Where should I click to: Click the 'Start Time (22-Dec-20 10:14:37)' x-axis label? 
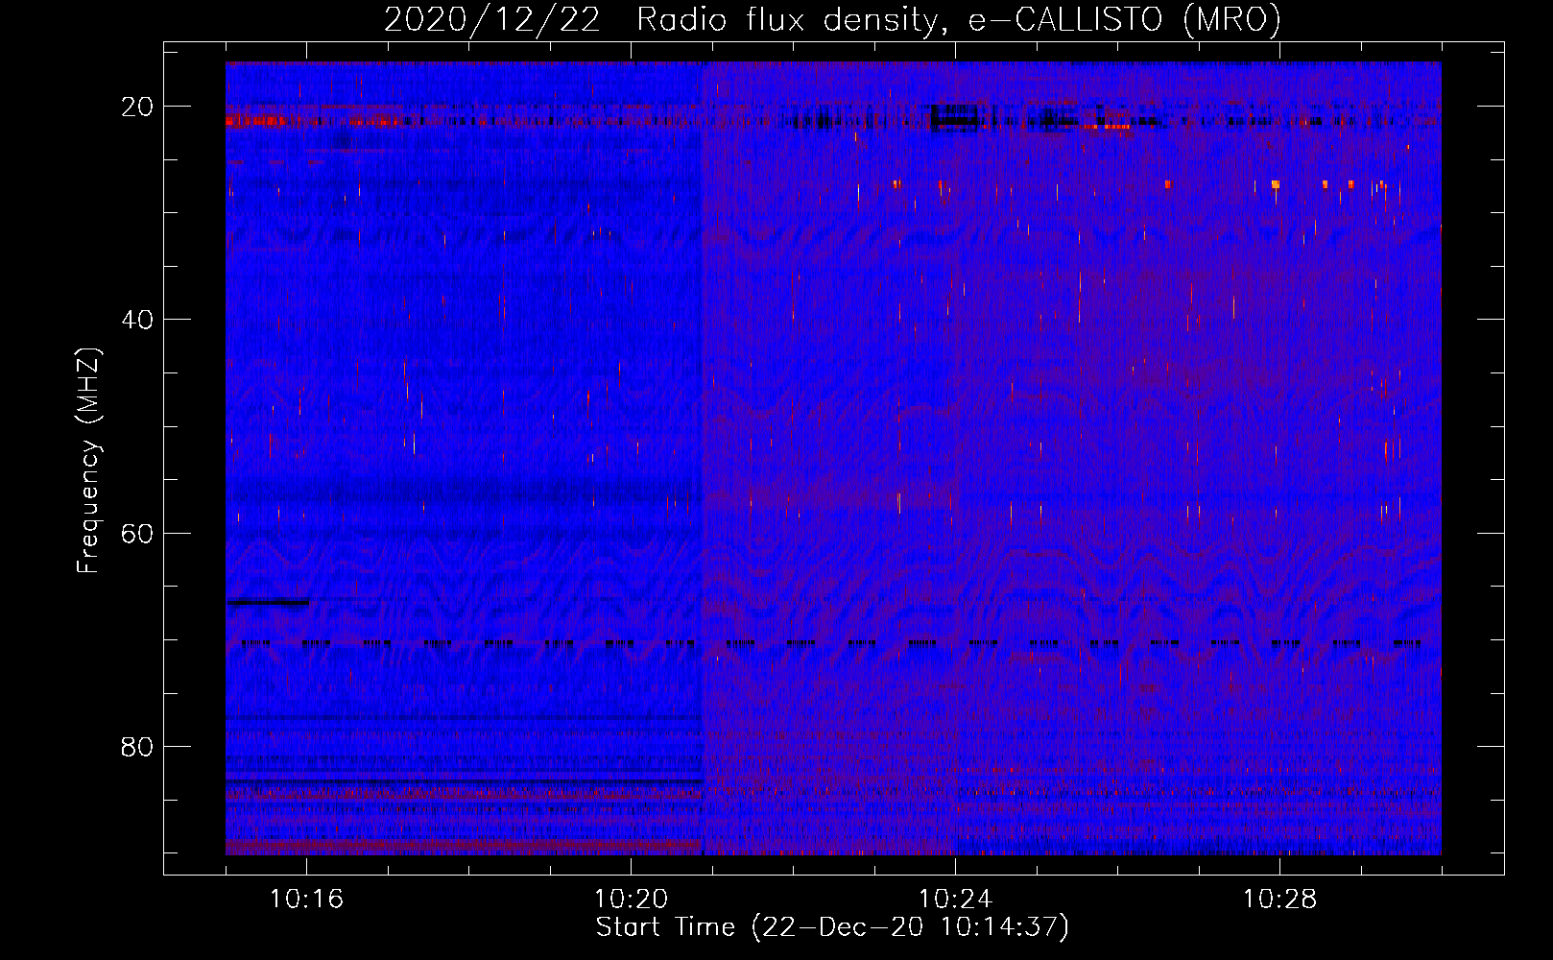click(x=832, y=927)
